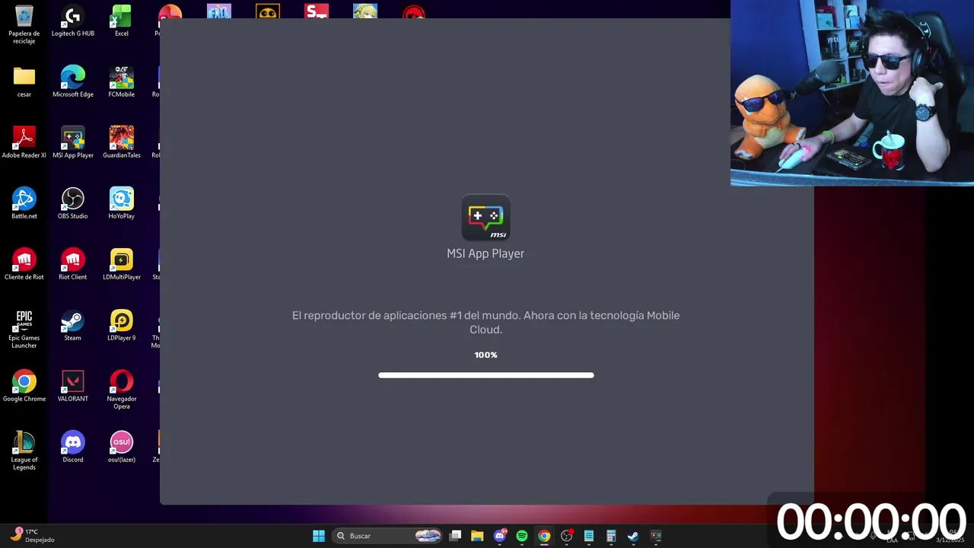Launch League of Legends from desktop

24,451
